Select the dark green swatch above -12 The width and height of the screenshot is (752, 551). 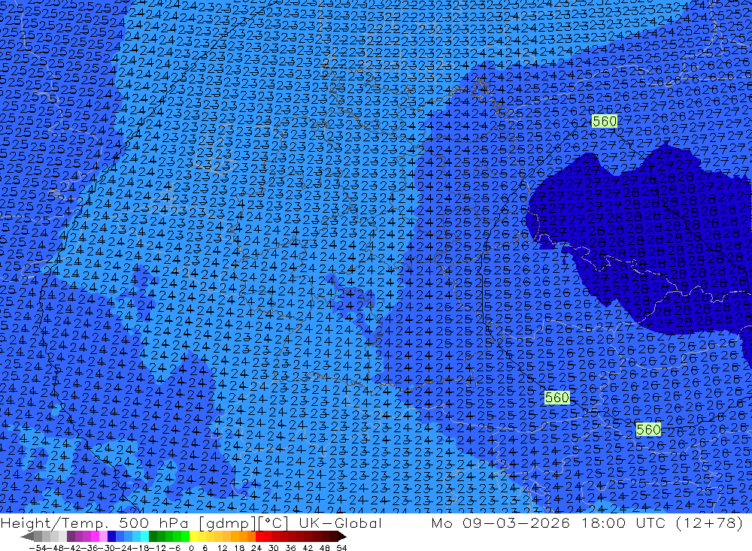tap(153, 537)
